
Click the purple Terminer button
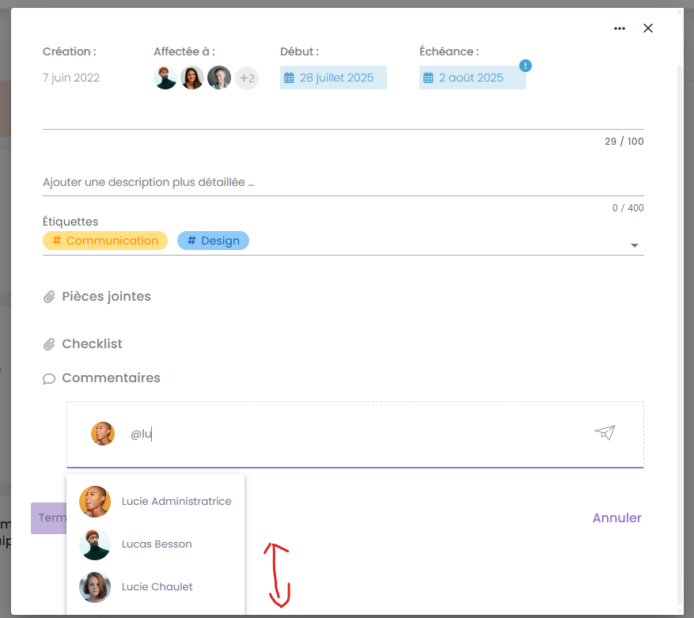pos(49,518)
